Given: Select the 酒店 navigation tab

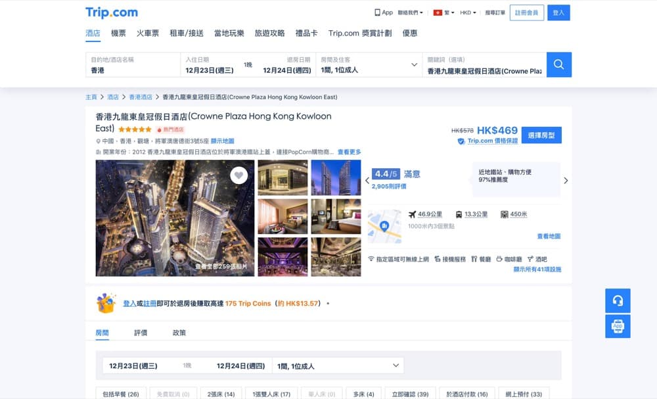Looking at the screenshot, I should (x=93, y=33).
